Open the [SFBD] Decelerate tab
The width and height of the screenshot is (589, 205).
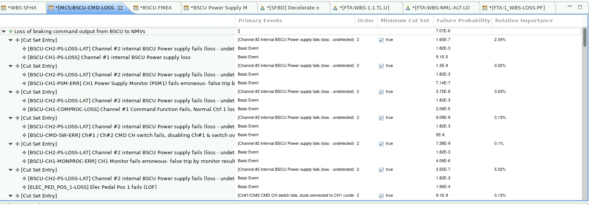293,8
